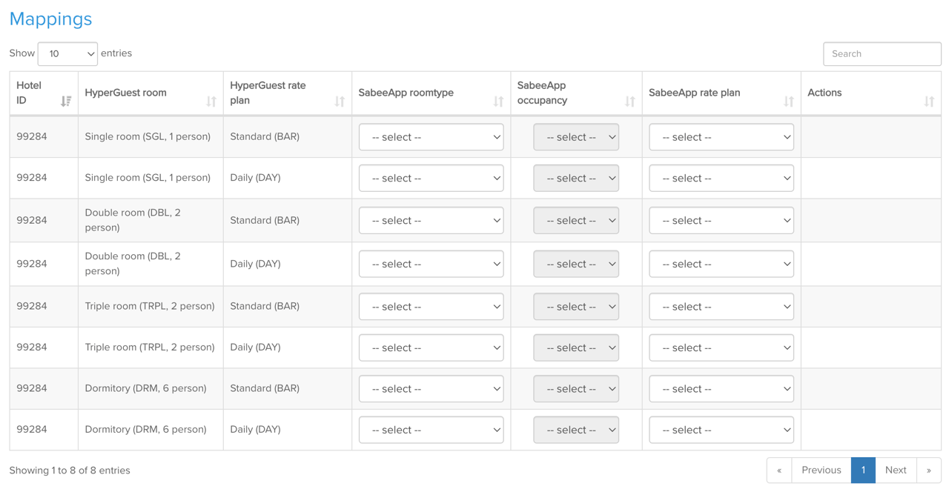
Task: Open occupancy select for Dormitory Standard row
Action: (x=576, y=388)
